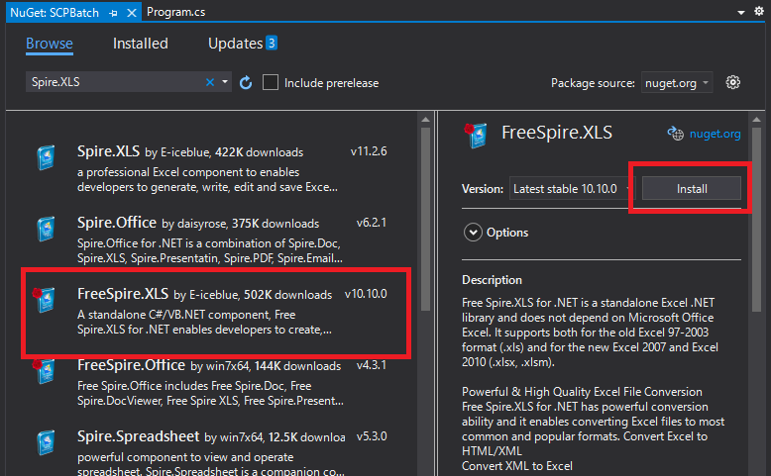This screenshot has width=771, height=476.
Task: Show the open documents dropdown list
Action: pos(741,12)
